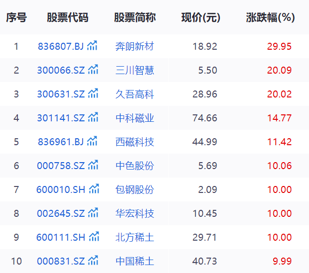Click stock code 600010.SH
Image resolution: width=309 pixels, height=273 pixels.
click(61, 190)
